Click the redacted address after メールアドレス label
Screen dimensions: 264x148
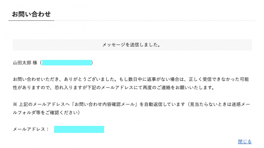tap(79, 129)
